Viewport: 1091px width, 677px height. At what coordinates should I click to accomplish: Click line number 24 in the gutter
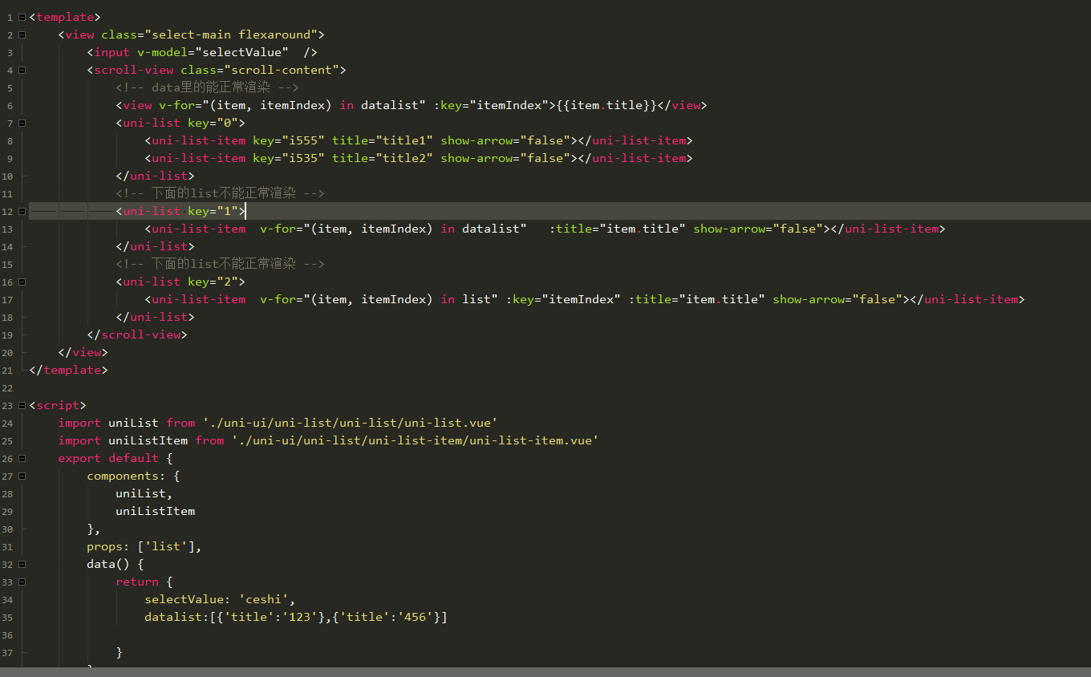click(x=8, y=423)
